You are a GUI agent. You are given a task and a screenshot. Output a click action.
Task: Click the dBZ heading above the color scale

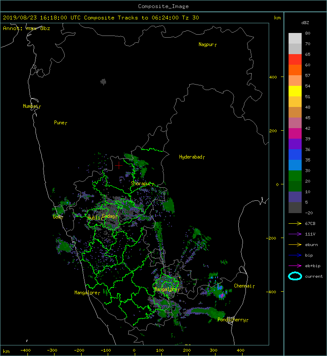pos(305,23)
